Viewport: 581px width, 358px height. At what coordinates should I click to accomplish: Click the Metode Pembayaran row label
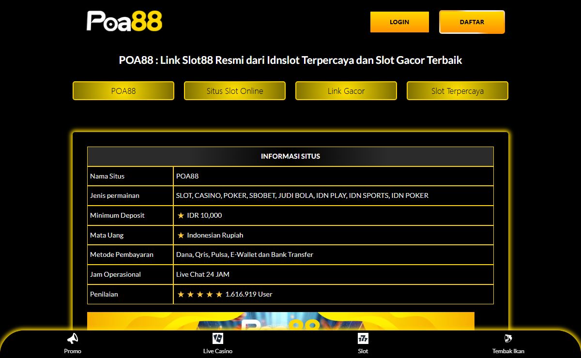(122, 254)
